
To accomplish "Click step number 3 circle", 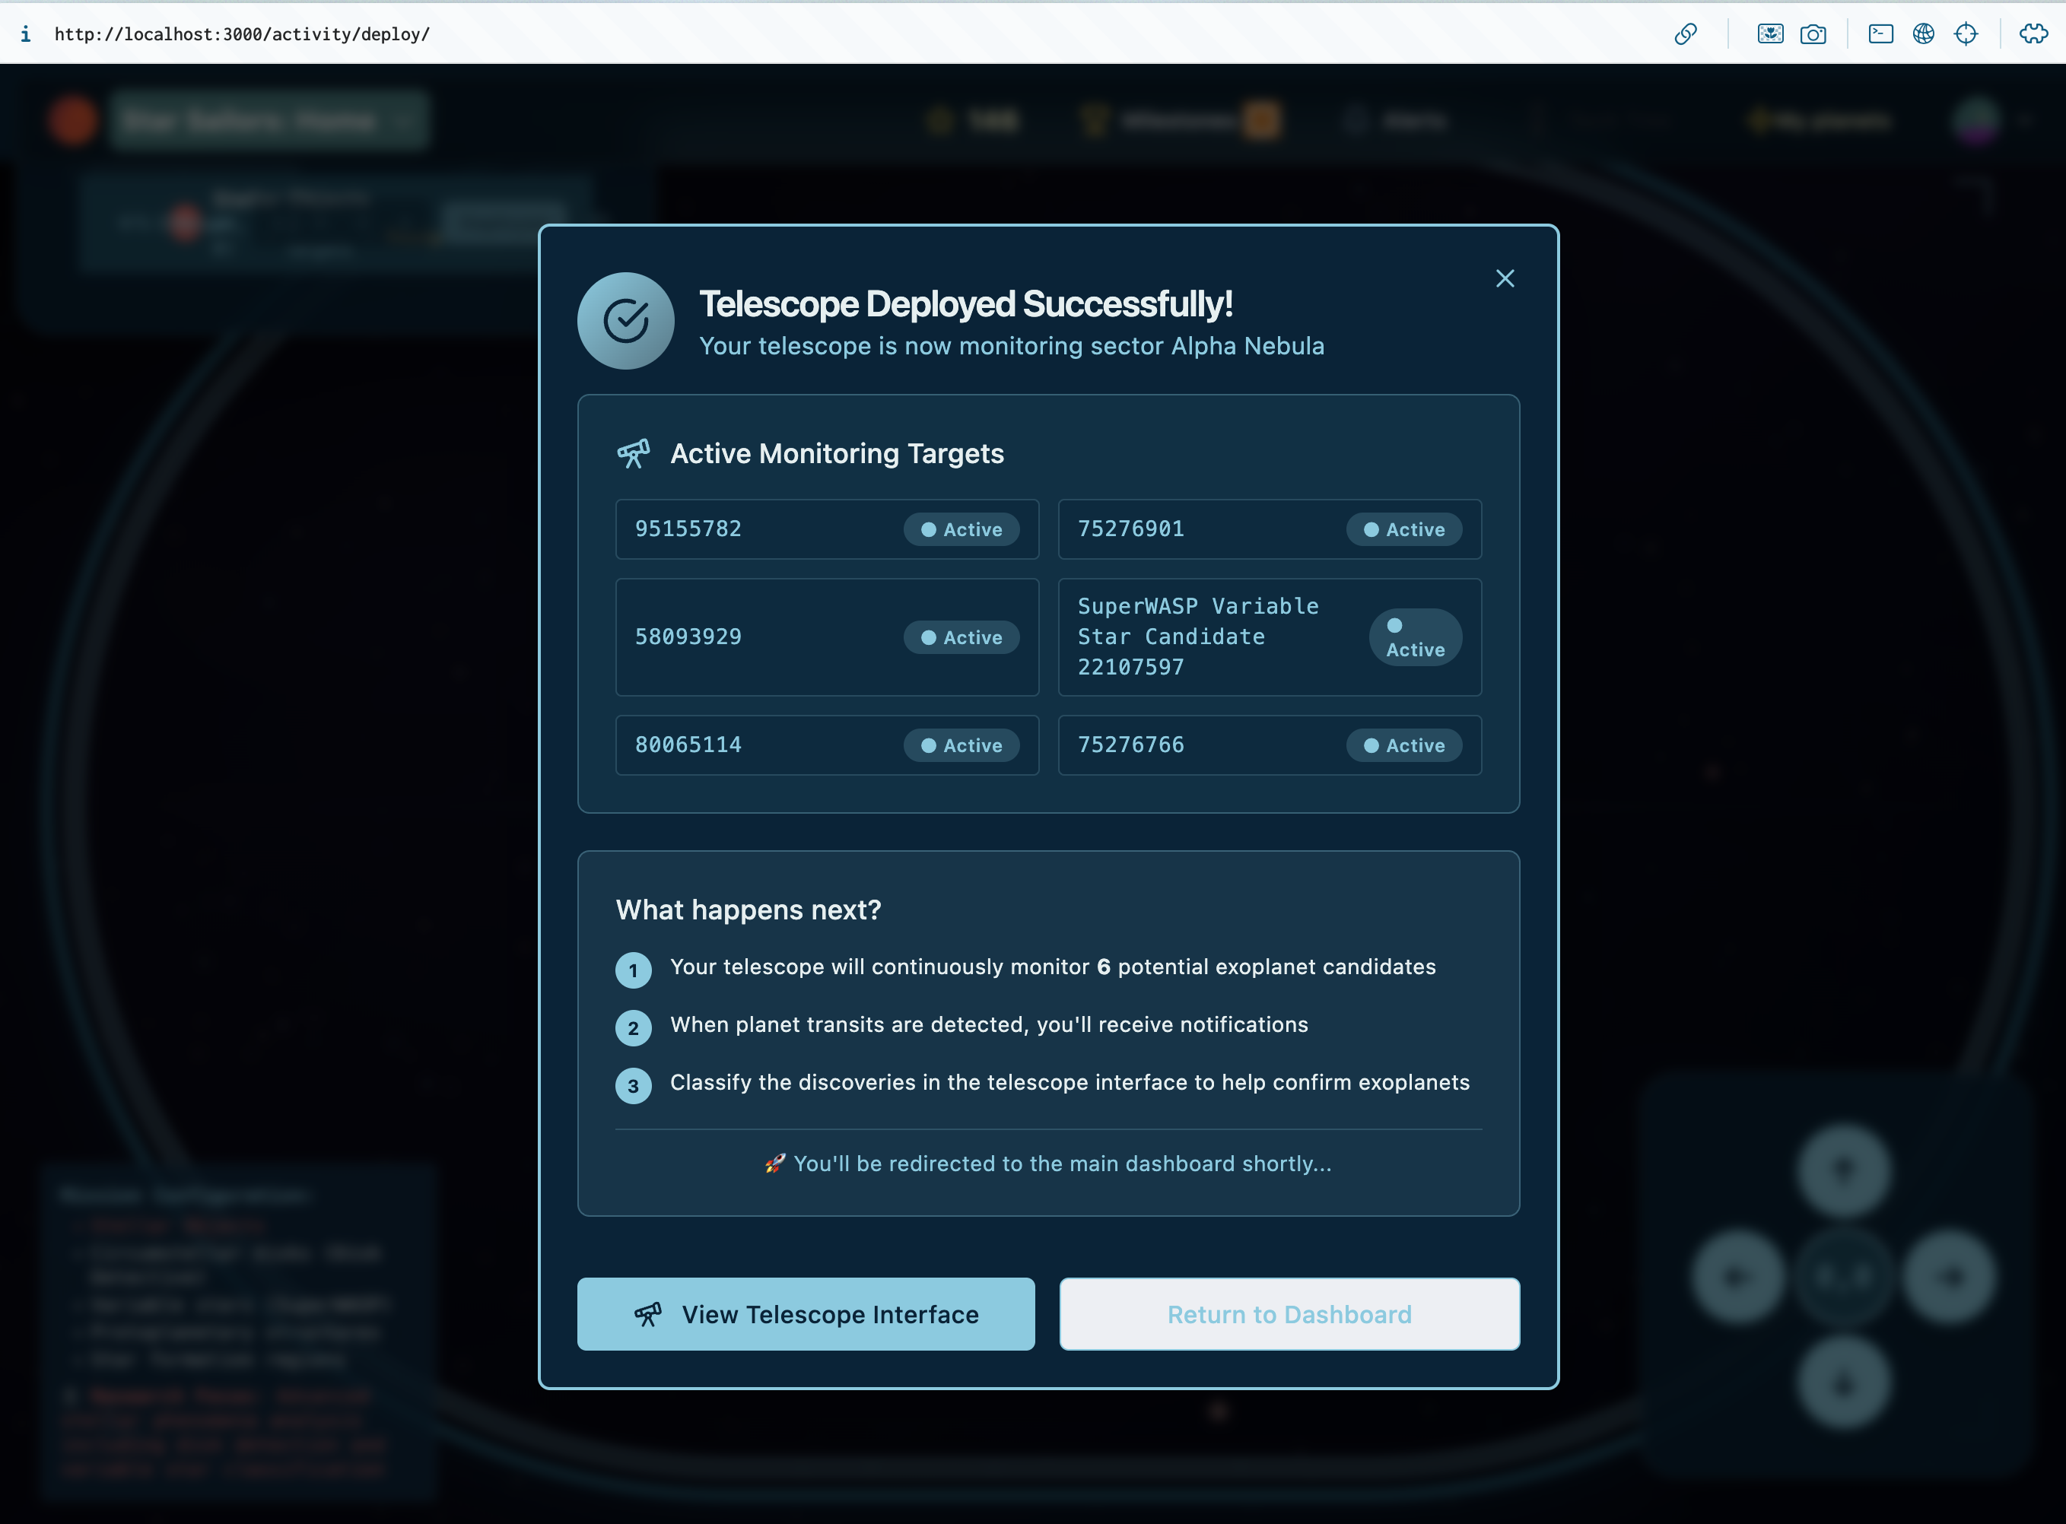I will [x=633, y=1086].
